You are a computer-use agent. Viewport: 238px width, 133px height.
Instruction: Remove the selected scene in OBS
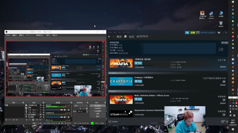pos(10,120)
